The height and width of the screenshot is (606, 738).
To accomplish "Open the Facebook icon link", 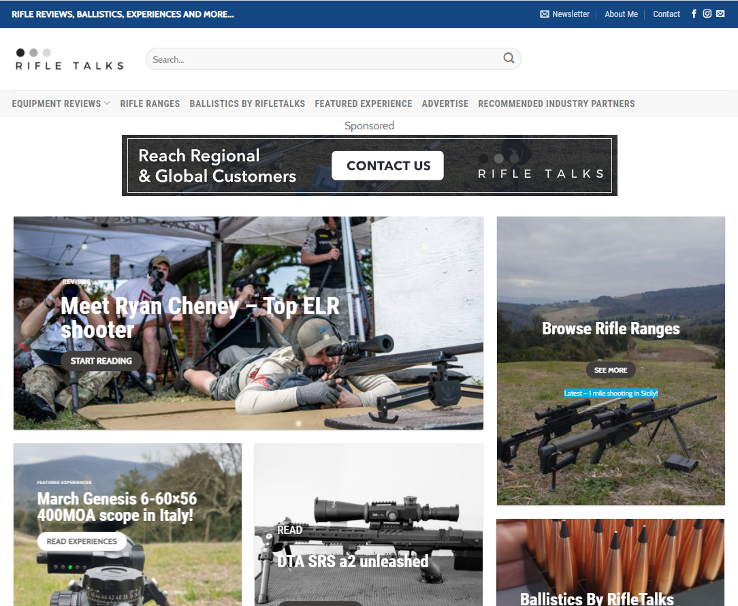I will 694,14.
